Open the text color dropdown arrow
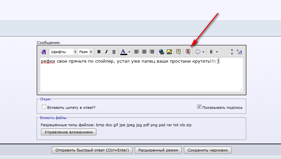Image resolution: width=281 pixels, height=159 pixels. 129,52
